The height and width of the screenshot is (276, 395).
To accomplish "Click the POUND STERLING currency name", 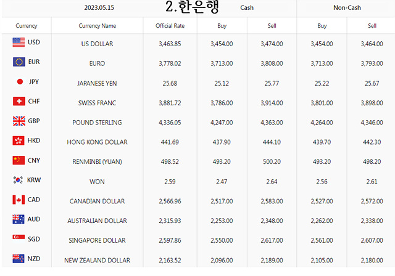I will click(x=98, y=123).
